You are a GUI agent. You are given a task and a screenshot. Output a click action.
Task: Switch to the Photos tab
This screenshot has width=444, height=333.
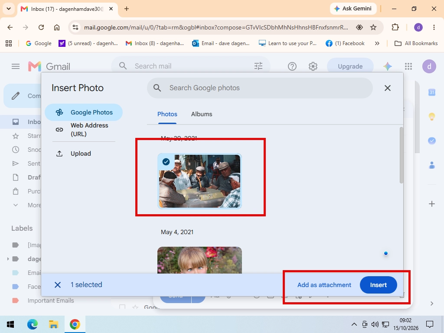click(167, 114)
